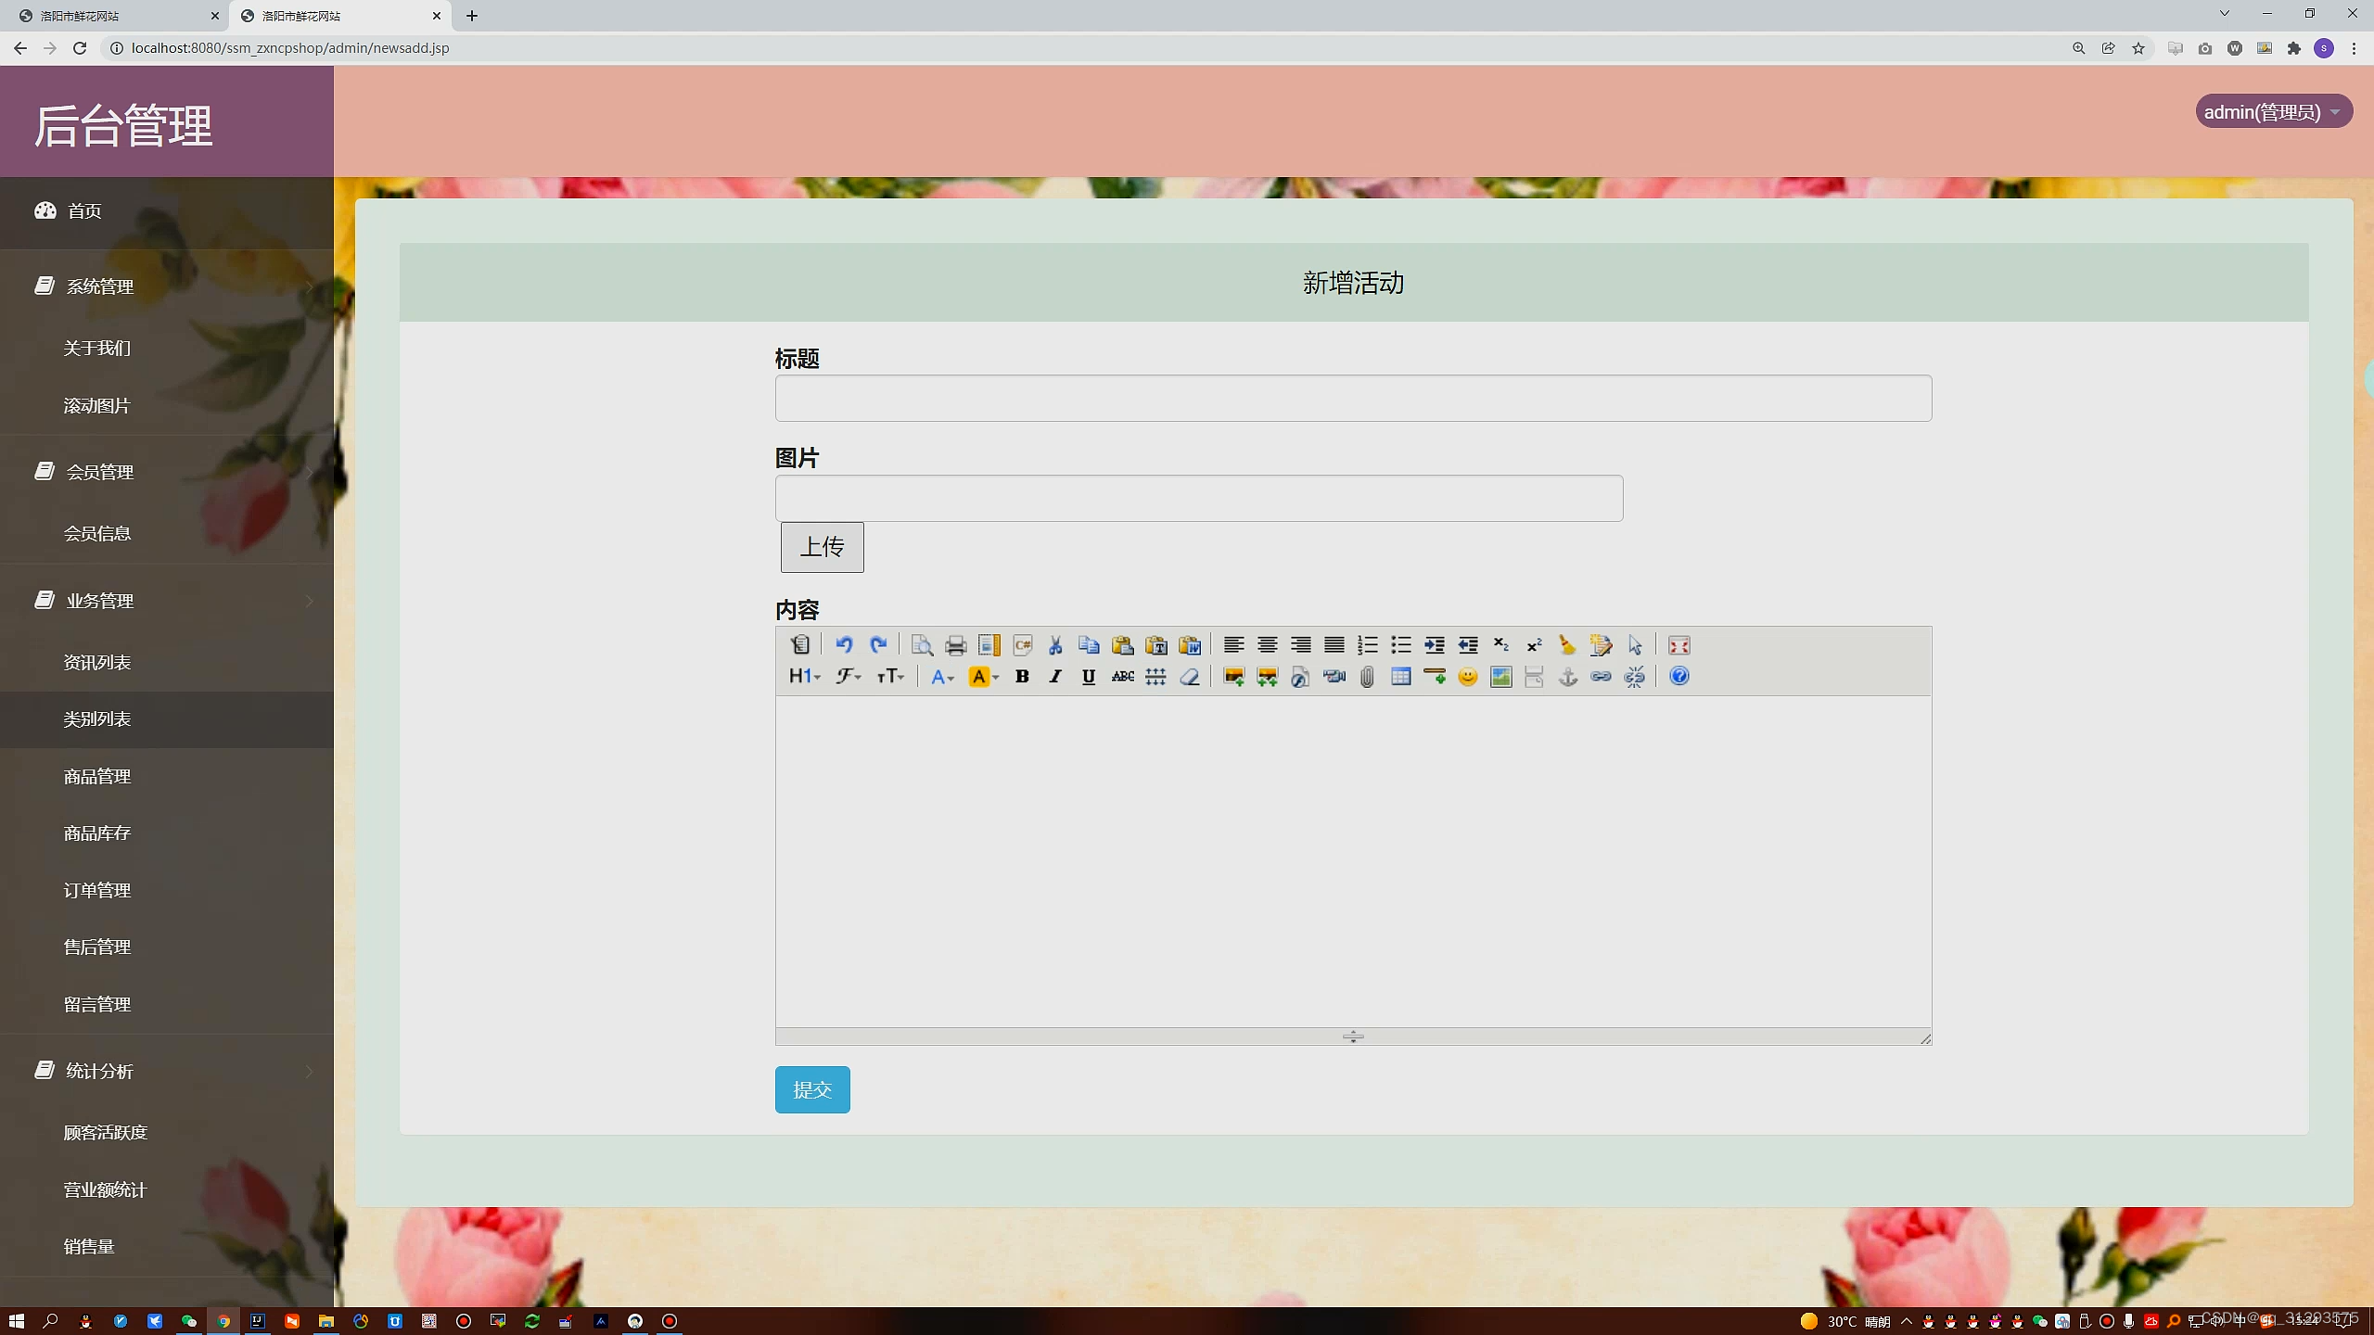Submit the form with 提交 button
2374x1335 pixels.
click(x=812, y=1089)
